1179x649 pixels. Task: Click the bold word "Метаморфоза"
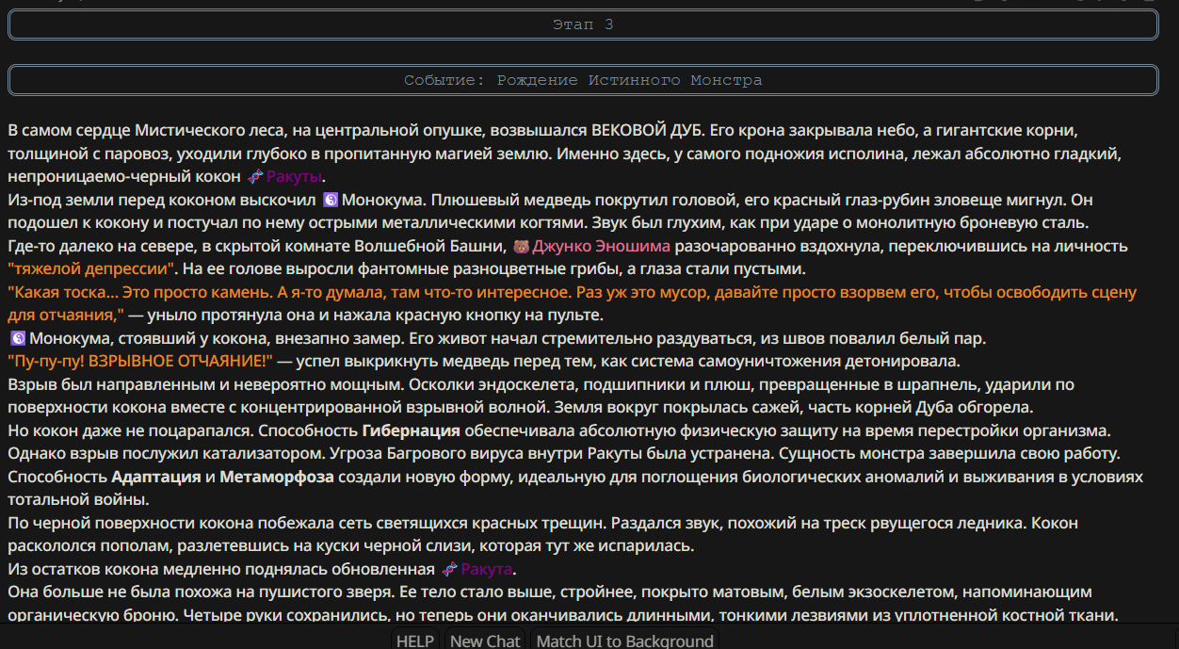click(277, 477)
